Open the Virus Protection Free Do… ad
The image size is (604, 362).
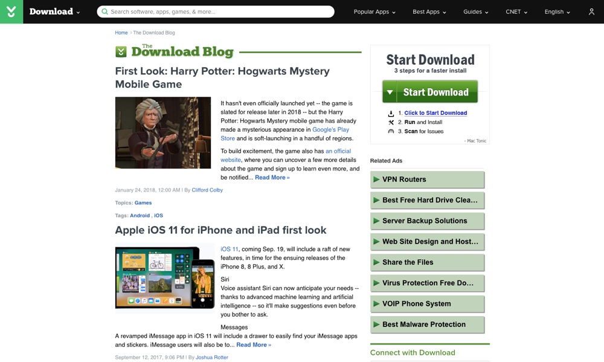coord(427,283)
